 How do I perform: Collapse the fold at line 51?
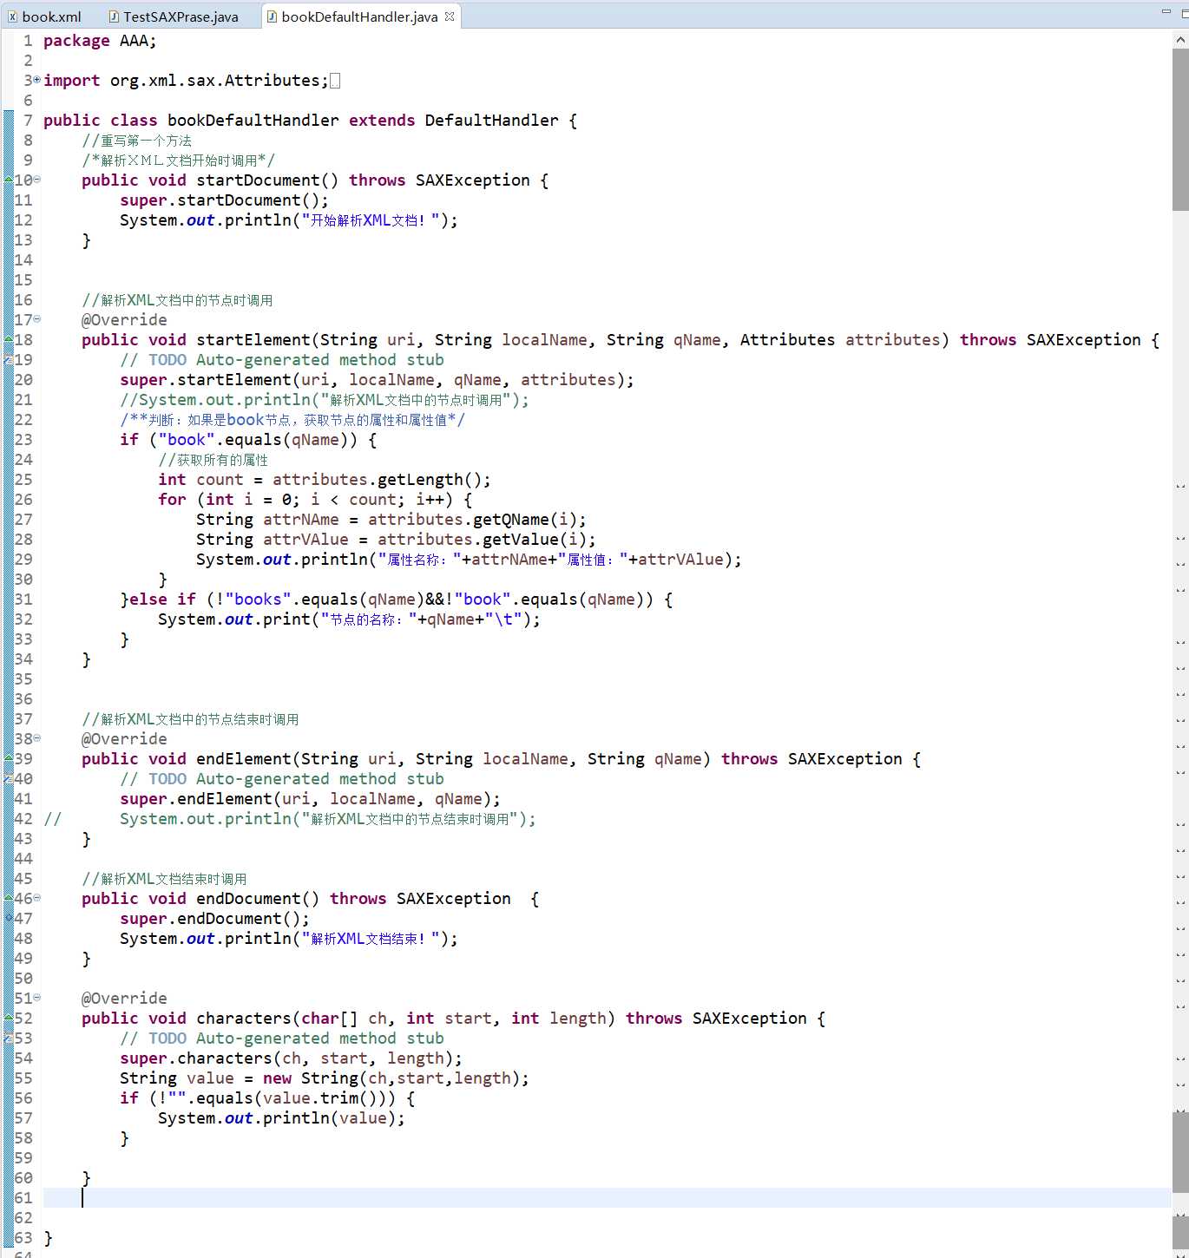tap(36, 998)
